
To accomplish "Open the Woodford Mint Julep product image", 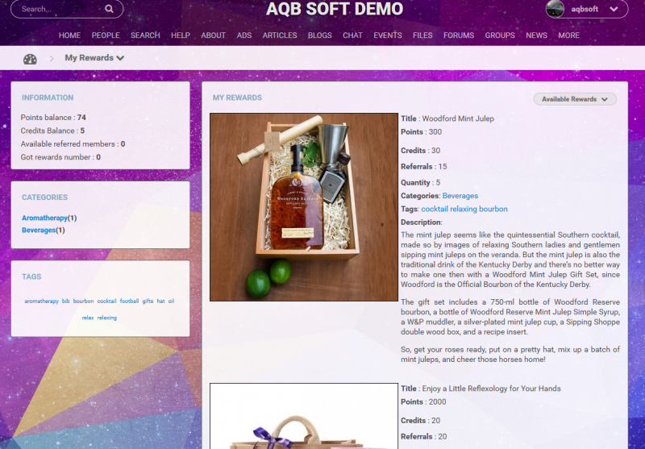I will coord(304,207).
